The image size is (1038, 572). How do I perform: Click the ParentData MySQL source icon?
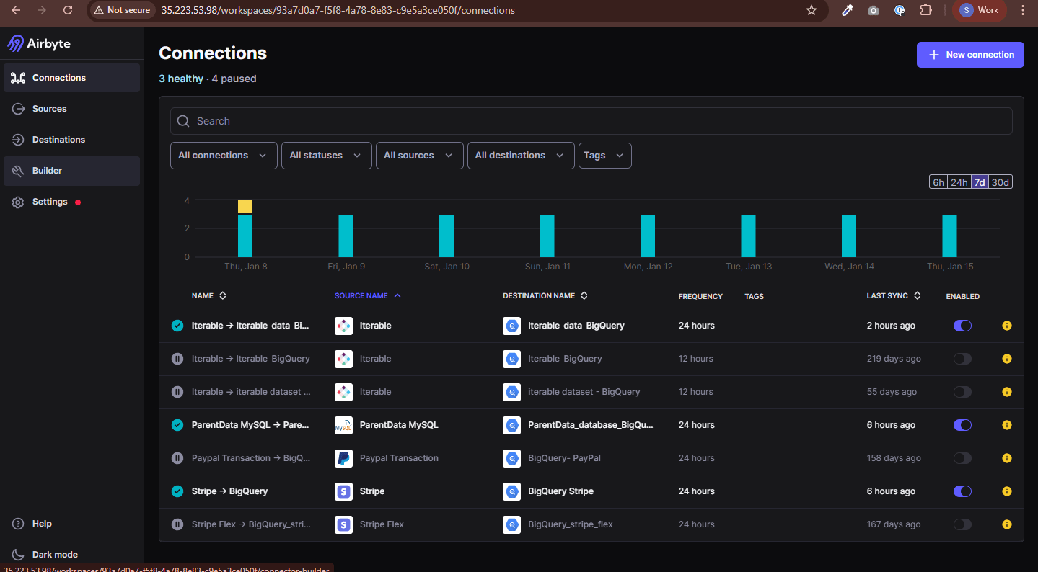(x=343, y=425)
